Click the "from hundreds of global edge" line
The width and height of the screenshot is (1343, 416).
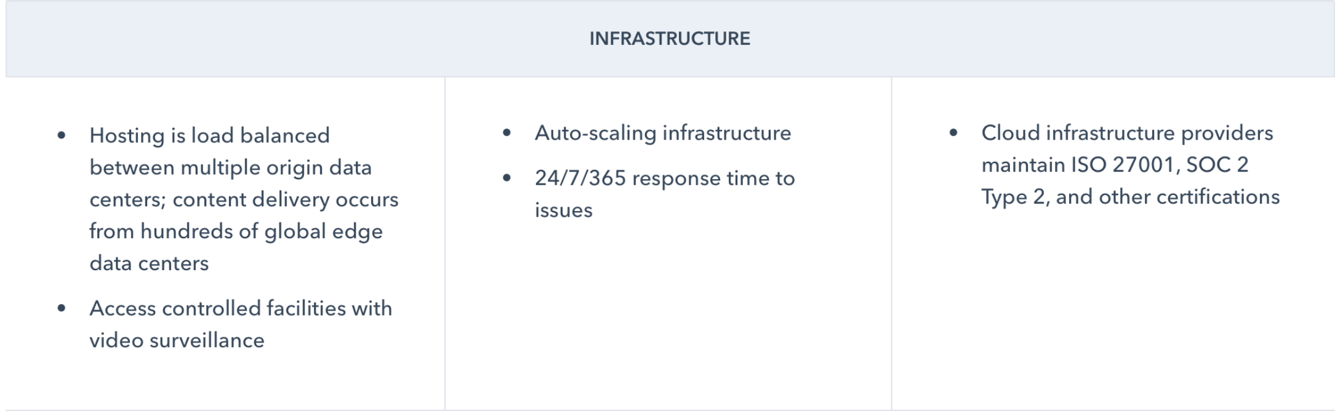(236, 231)
